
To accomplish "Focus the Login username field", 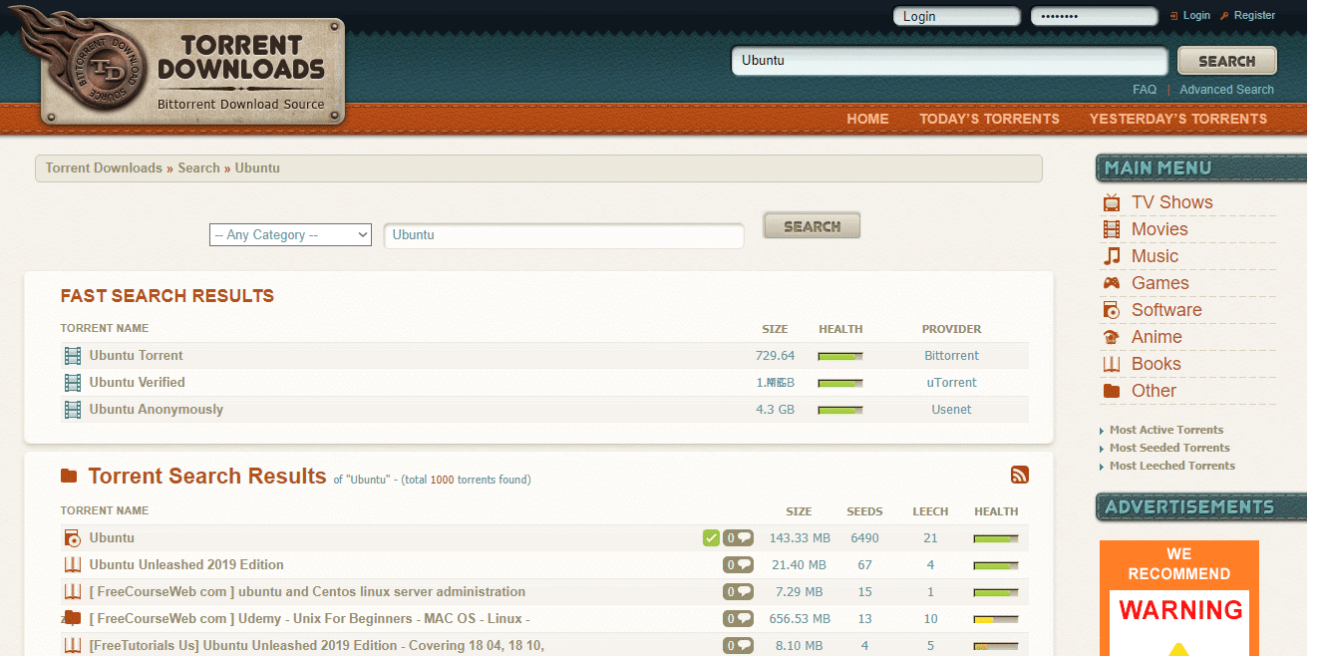I will tap(956, 16).
